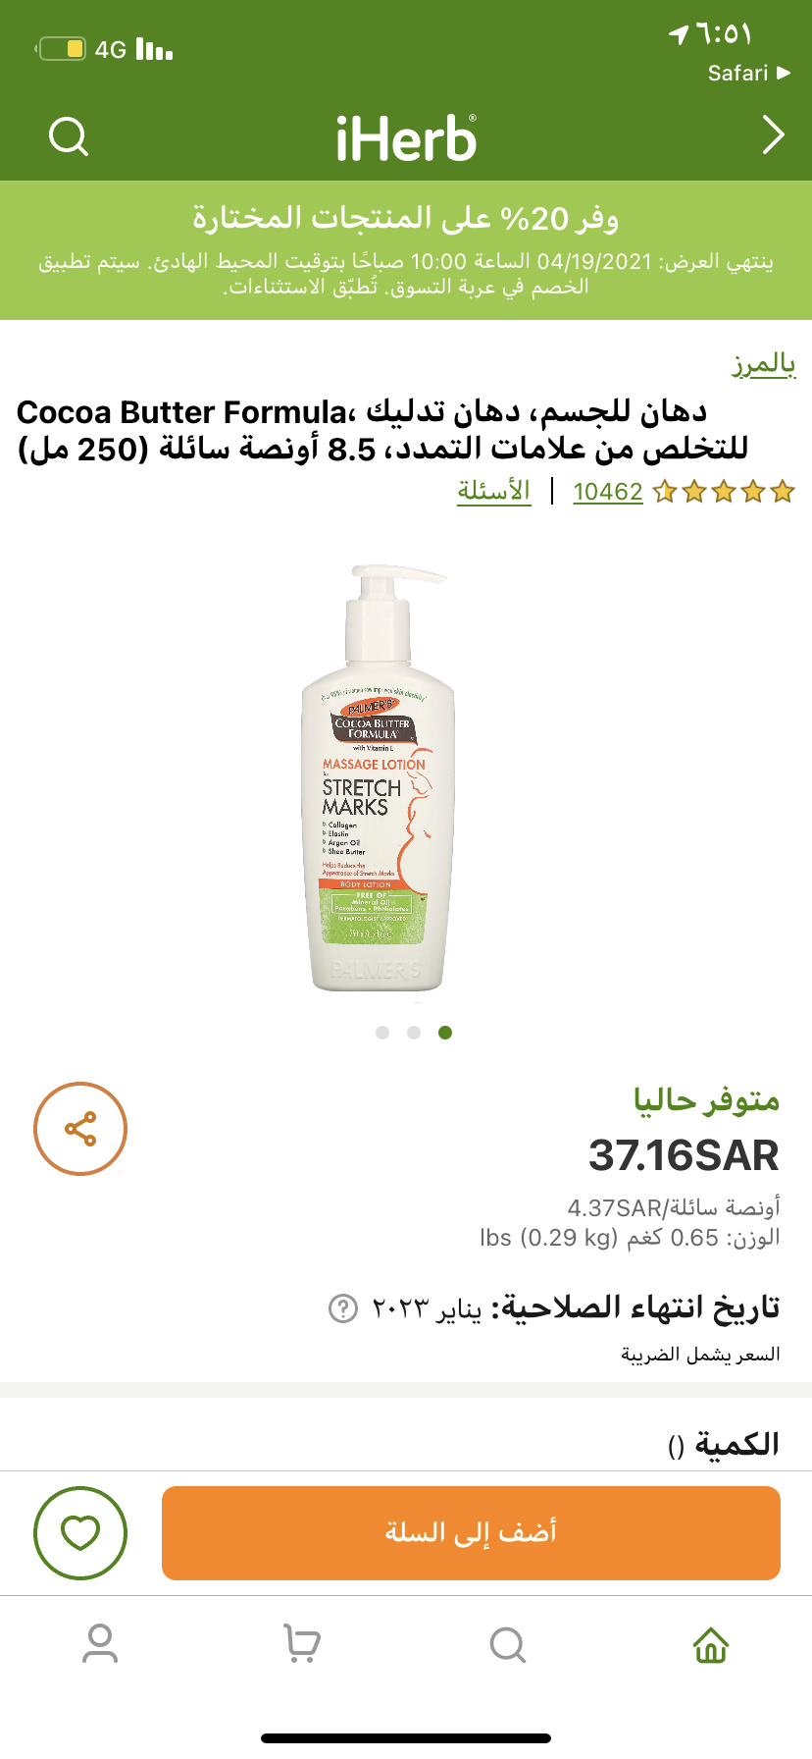Tap the question mark beside expiry date
This screenshot has width=812, height=1759.
342,1308
